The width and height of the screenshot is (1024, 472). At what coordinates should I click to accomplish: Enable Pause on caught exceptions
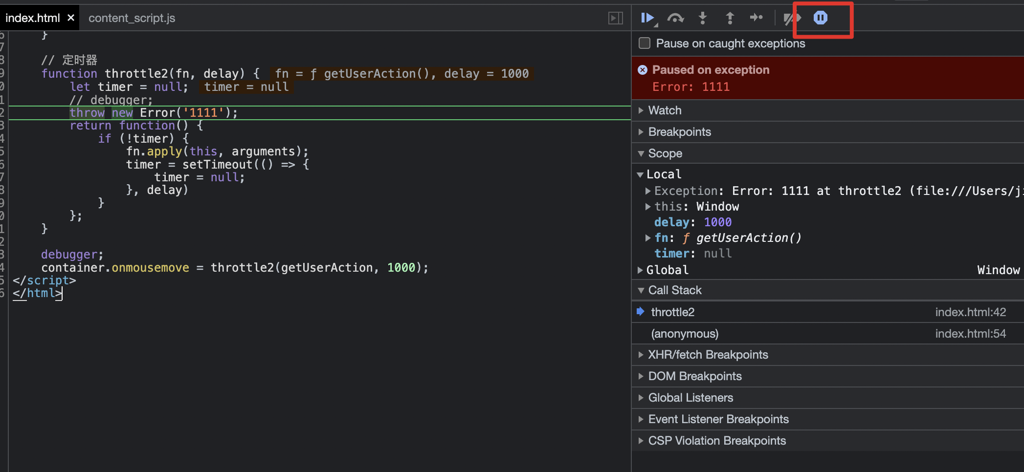click(x=645, y=43)
